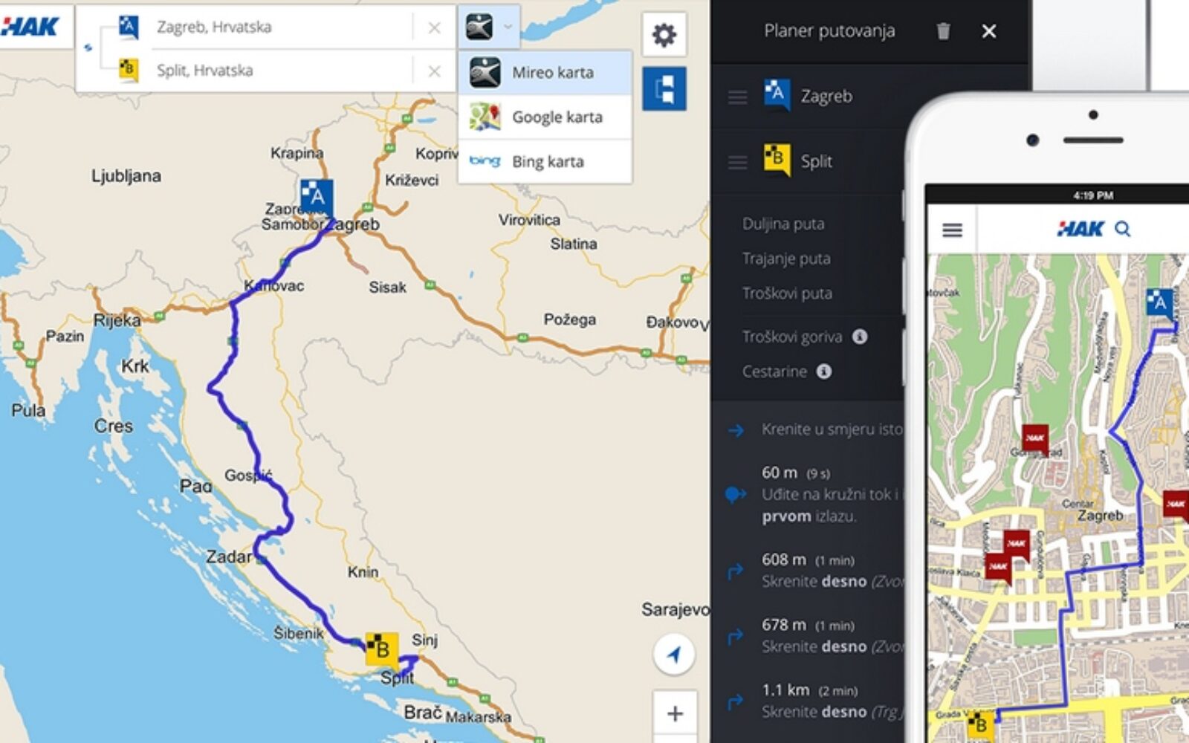Choose Mireo karta map option

click(545, 73)
